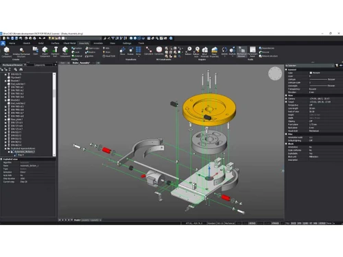
Task: Open the No Selection dropdown in Properties panel
Action: pos(309,66)
